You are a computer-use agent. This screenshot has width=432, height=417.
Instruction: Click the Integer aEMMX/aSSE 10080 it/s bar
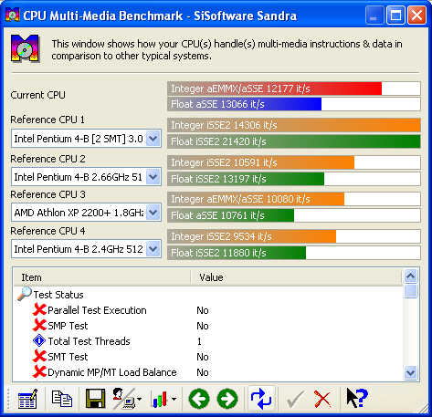click(x=294, y=199)
